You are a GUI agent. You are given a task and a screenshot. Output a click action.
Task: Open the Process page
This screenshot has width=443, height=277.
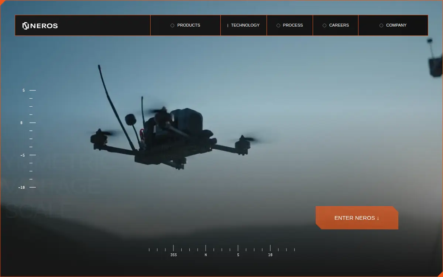click(290, 25)
